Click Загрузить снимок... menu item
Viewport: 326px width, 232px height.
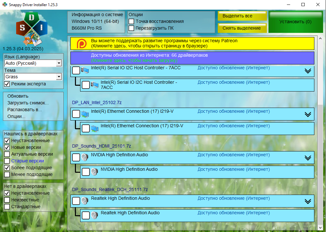(28, 103)
